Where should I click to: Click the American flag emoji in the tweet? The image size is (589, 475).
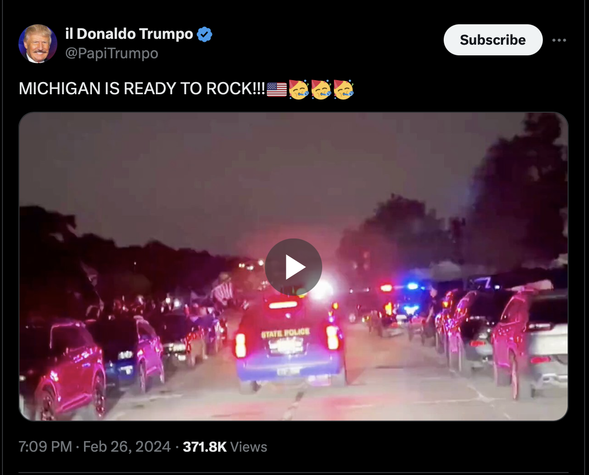point(277,90)
